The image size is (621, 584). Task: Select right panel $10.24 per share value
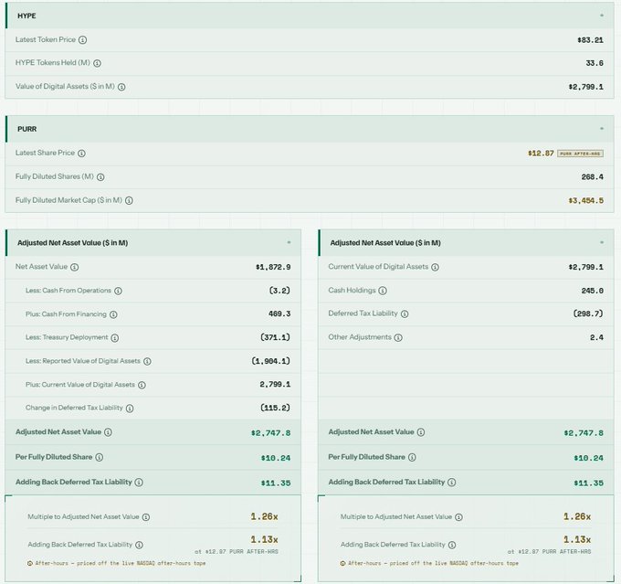click(x=588, y=458)
